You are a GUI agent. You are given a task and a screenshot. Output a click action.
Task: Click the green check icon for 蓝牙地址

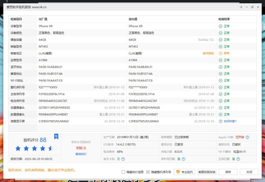[x=220, y=67]
